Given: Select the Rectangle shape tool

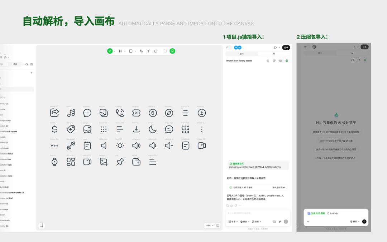Looking at the screenshot, I should (x=131, y=51).
